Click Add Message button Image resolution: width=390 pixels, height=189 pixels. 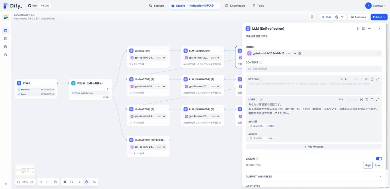coord(313,147)
